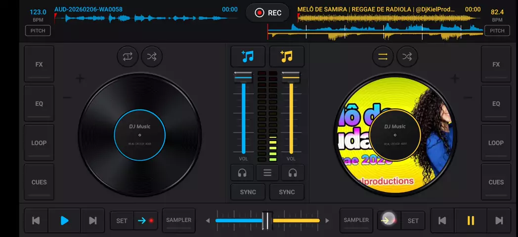This screenshot has height=237, width=518.
Task: Toggle shuffle on the left deck
Action: 152,57
